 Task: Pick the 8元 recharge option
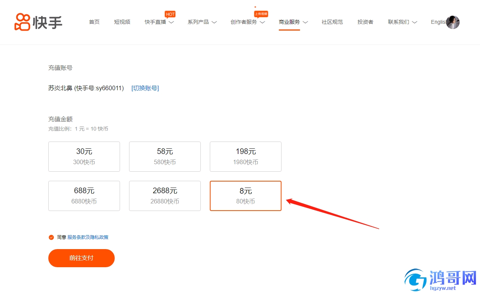pos(246,196)
